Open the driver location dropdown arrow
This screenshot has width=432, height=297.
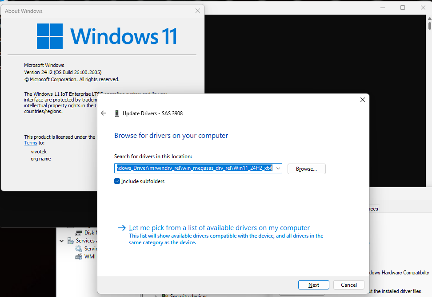278,168
